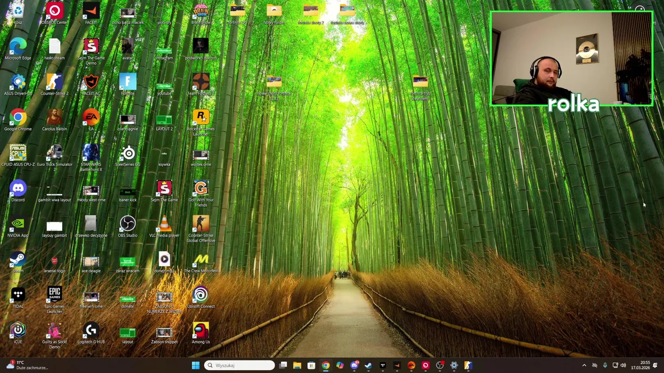Open SteelSeries GG desktop shortcut
The width and height of the screenshot is (664, 373).
128,156
